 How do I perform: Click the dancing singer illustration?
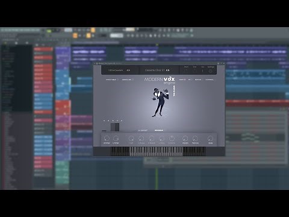tap(160, 102)
